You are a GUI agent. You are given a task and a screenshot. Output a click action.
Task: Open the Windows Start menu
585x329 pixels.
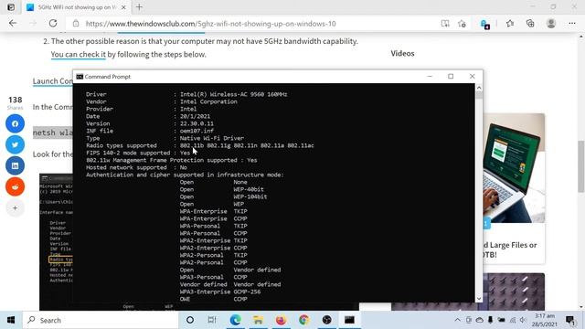coord(11,320)
